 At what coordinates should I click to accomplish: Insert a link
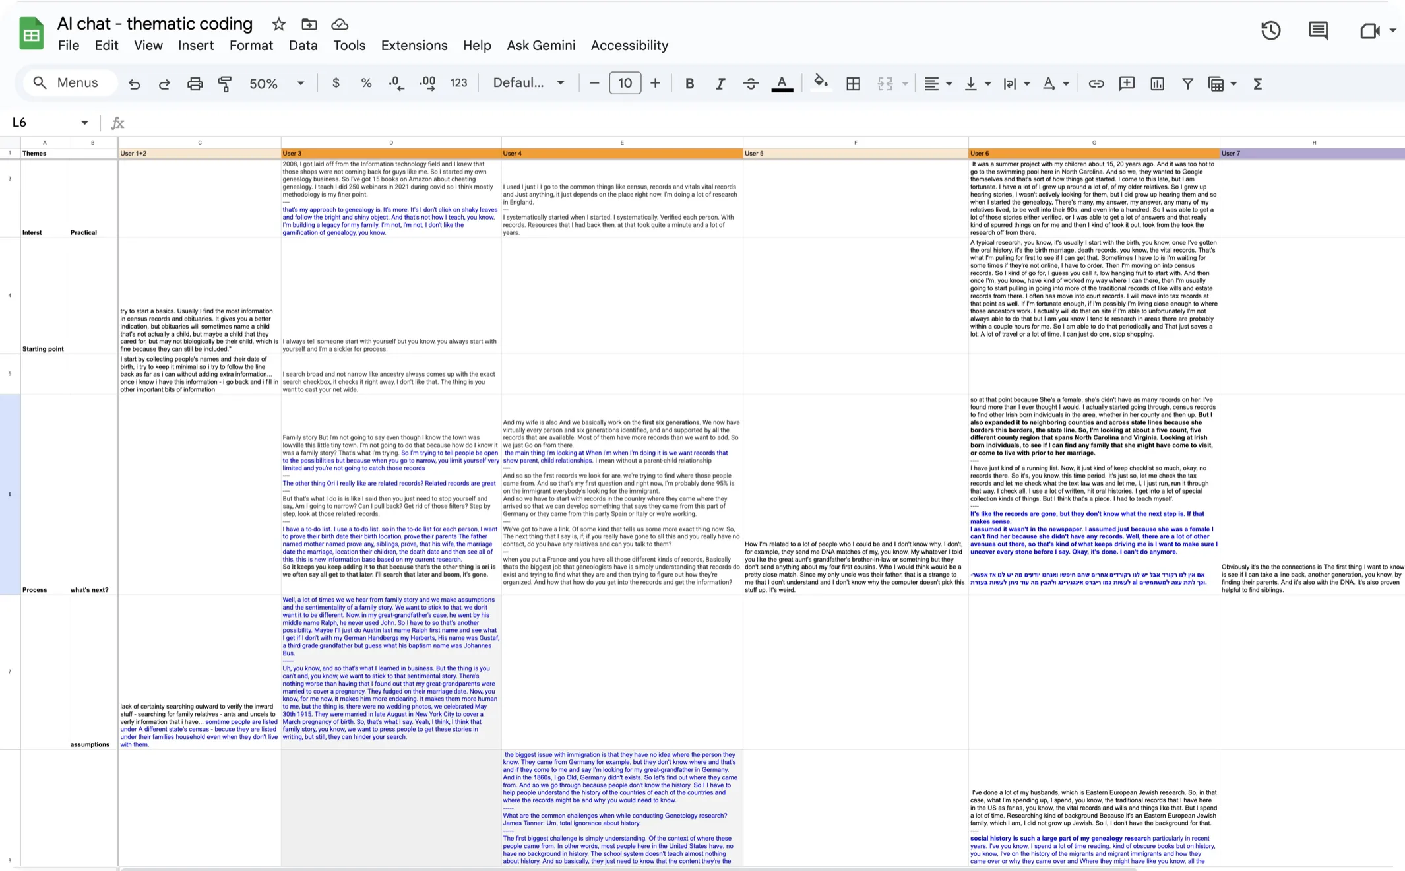coord(1096,83)
